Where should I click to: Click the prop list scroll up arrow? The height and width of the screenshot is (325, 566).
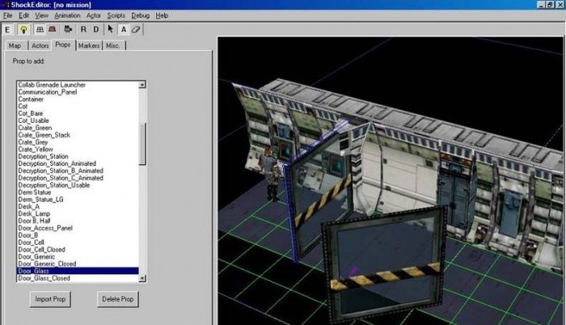142,85
